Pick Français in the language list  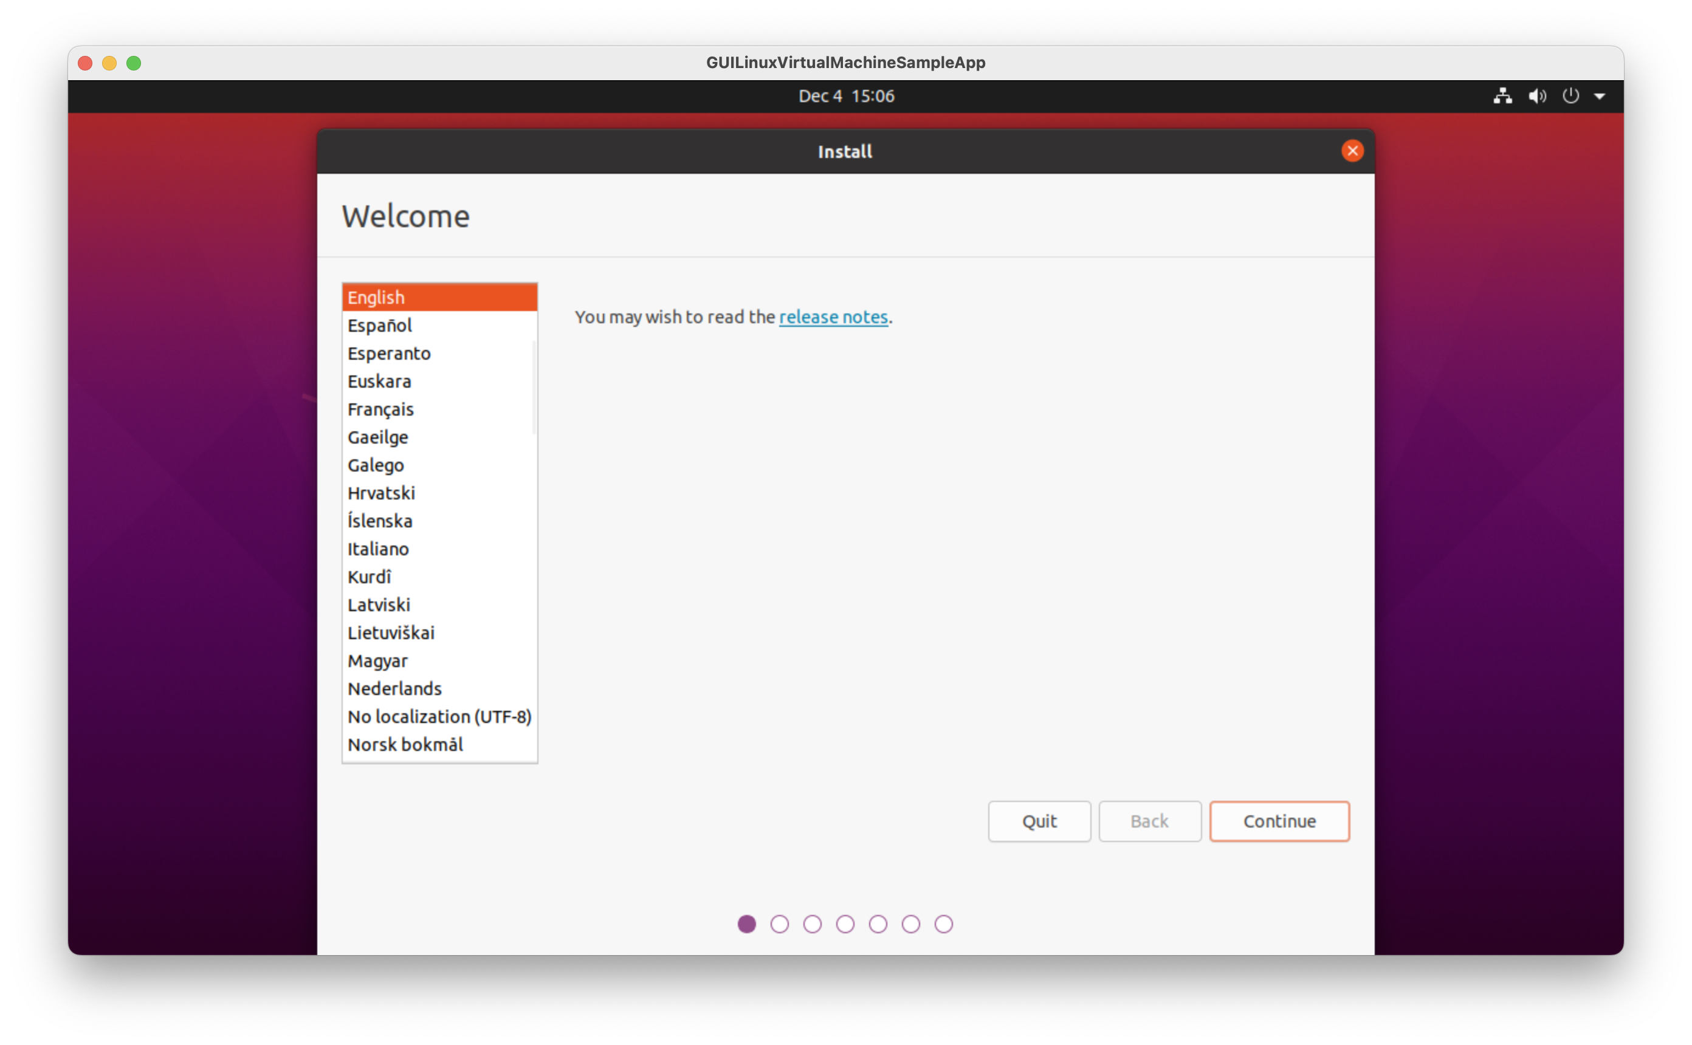coord(439,409)
